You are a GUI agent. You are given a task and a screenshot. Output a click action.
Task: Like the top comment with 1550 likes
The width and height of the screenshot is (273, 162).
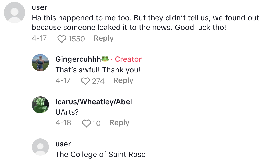click(x=62, y=39)
